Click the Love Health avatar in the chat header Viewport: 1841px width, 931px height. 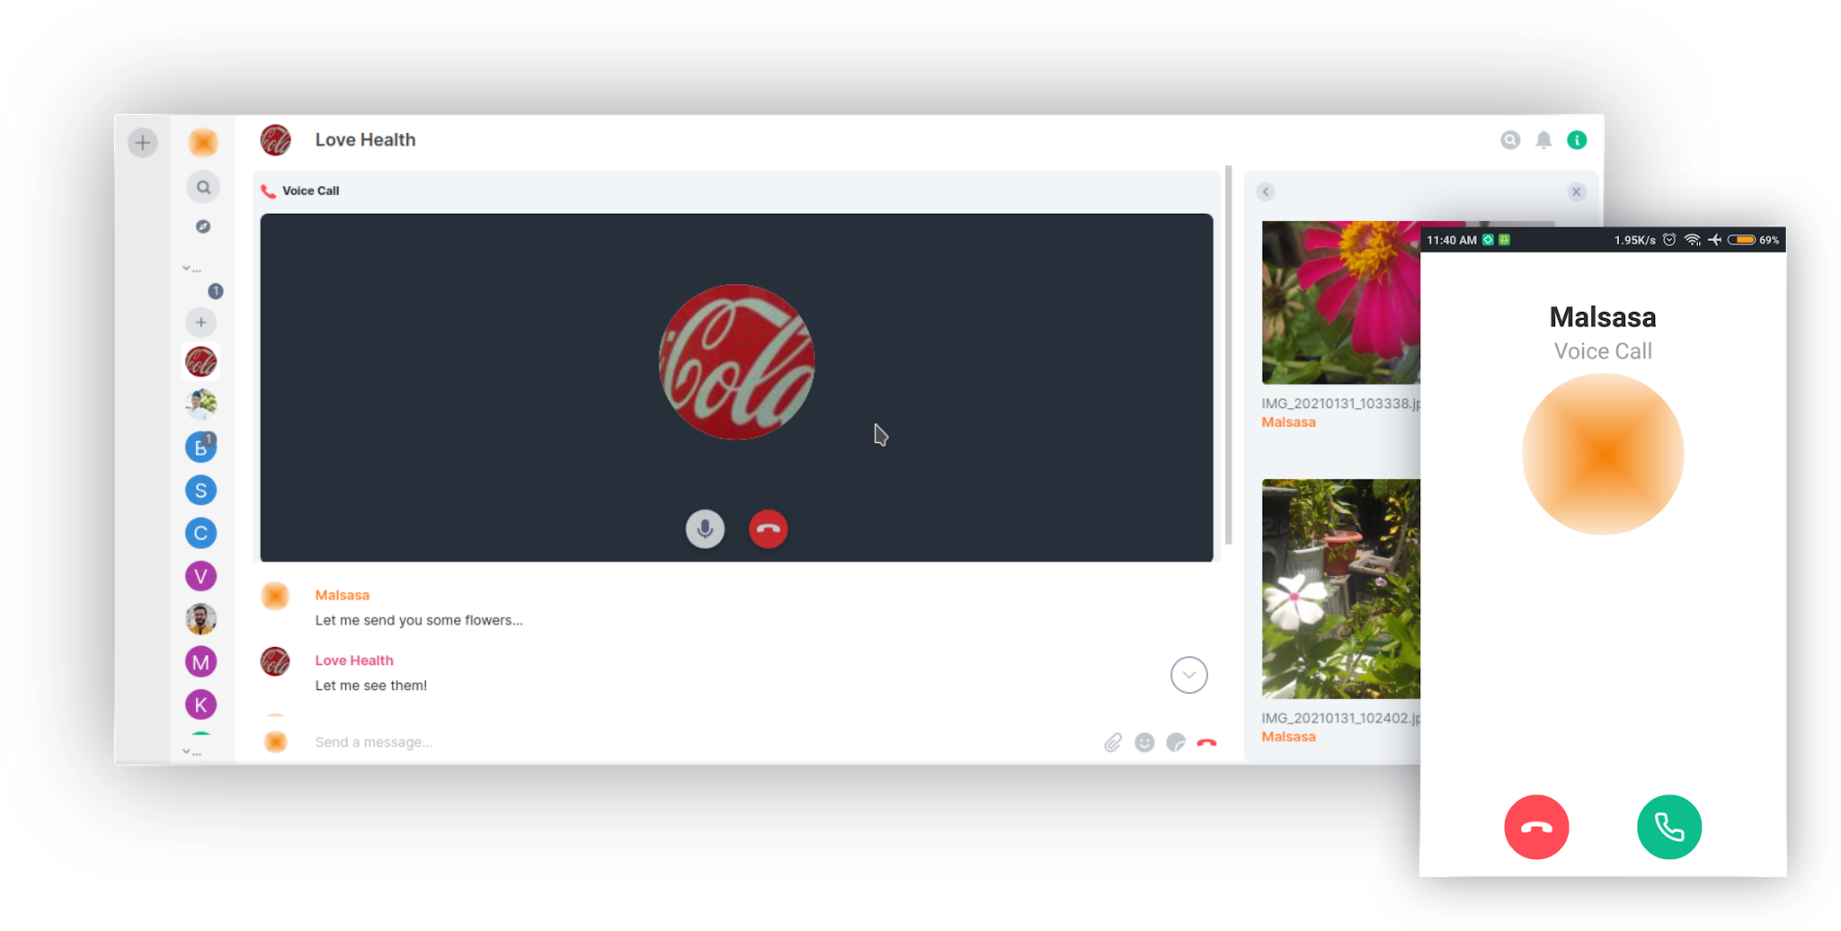tap(275, 140)
